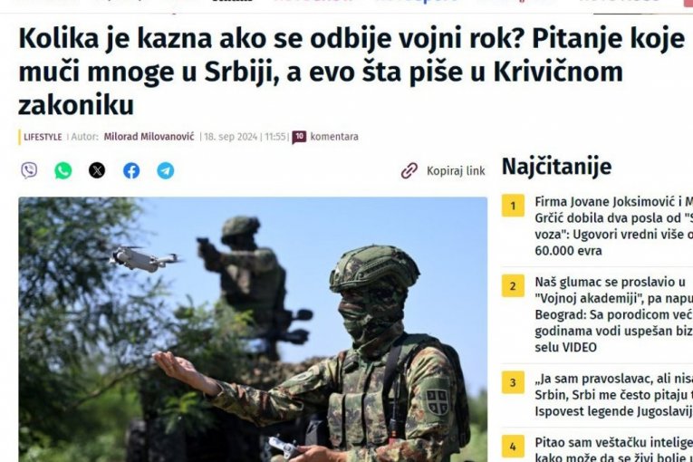Share article on X (Twitter)
The image size is (693, 462).
[x=97, y=170]
